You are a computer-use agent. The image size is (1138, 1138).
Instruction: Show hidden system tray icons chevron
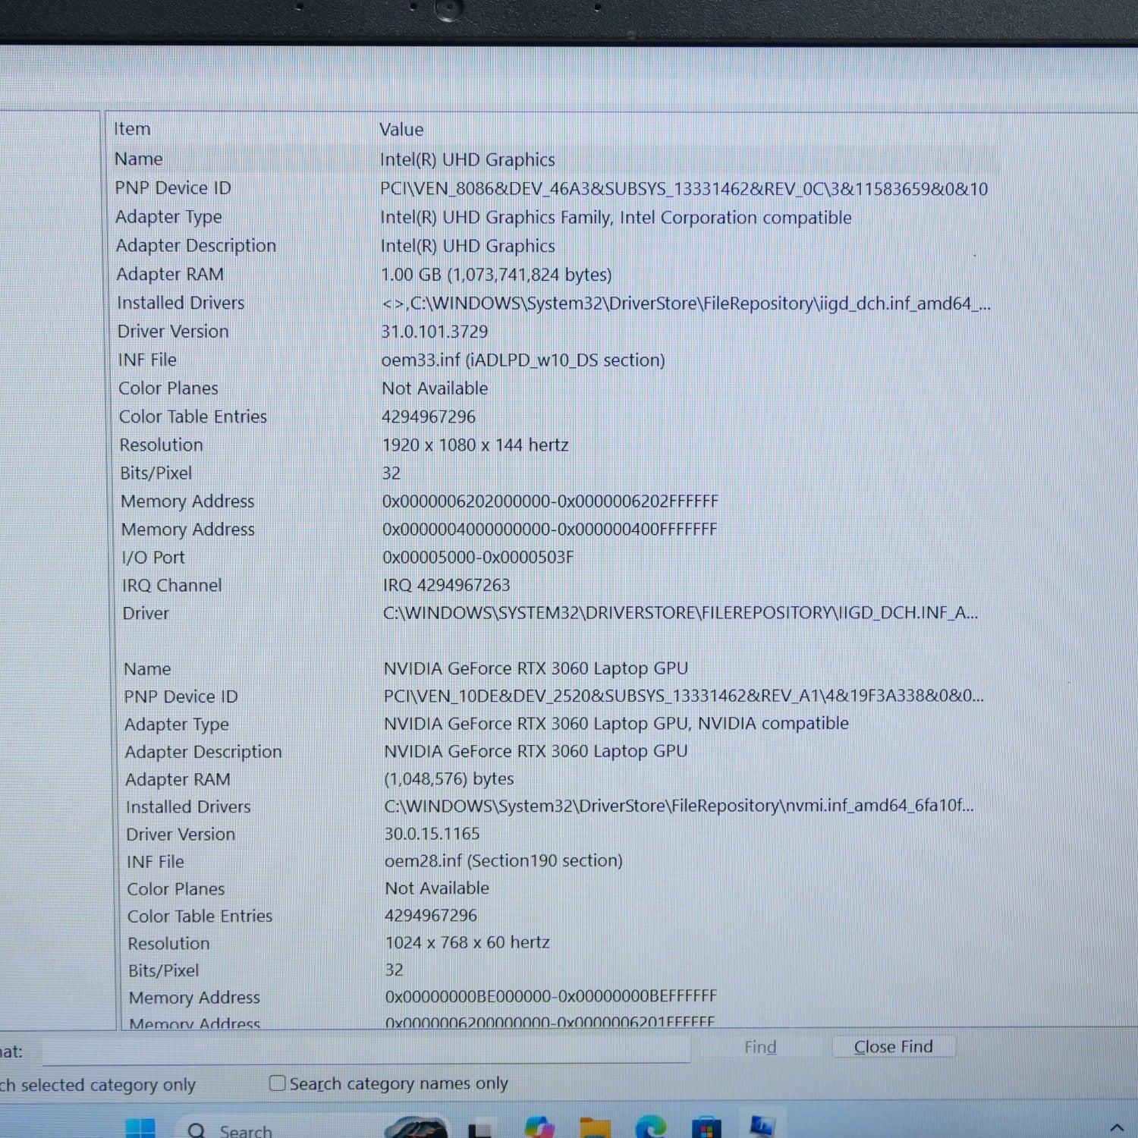[x=1117, y=1129]
